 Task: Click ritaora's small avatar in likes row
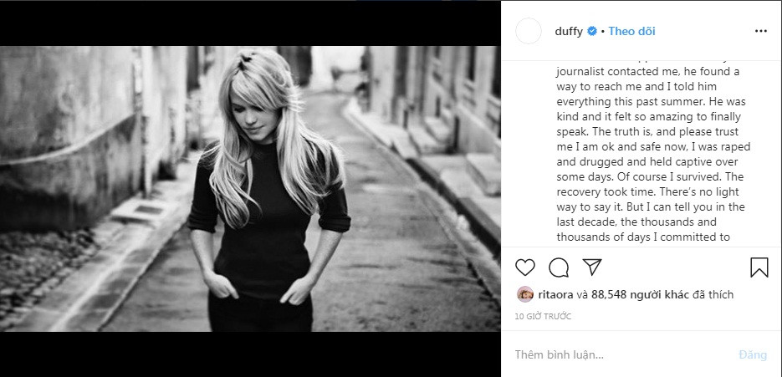click(524, 294)
